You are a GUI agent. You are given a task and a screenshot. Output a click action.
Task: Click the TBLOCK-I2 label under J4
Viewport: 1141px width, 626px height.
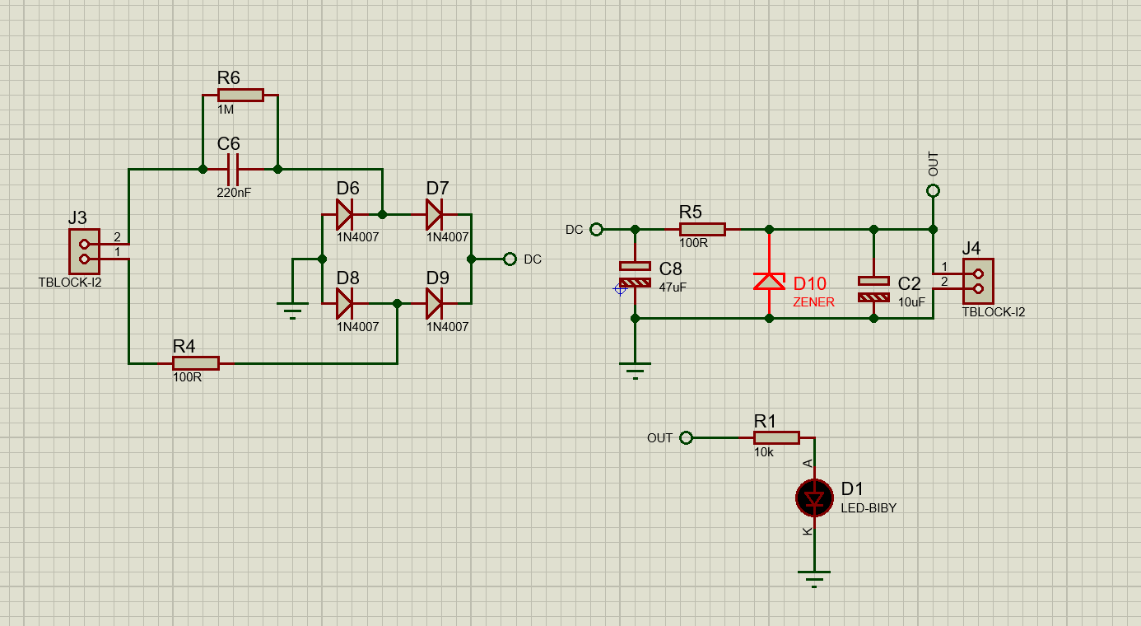point(994,312)
